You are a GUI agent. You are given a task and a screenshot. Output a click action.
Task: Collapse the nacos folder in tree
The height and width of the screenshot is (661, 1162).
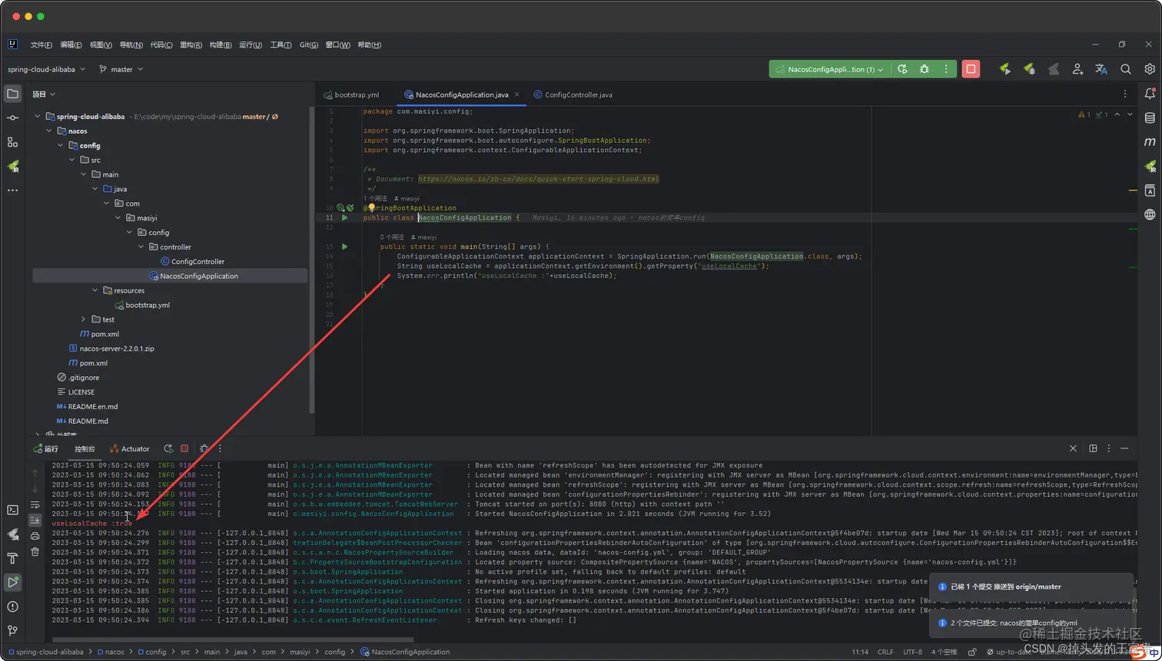48,131
